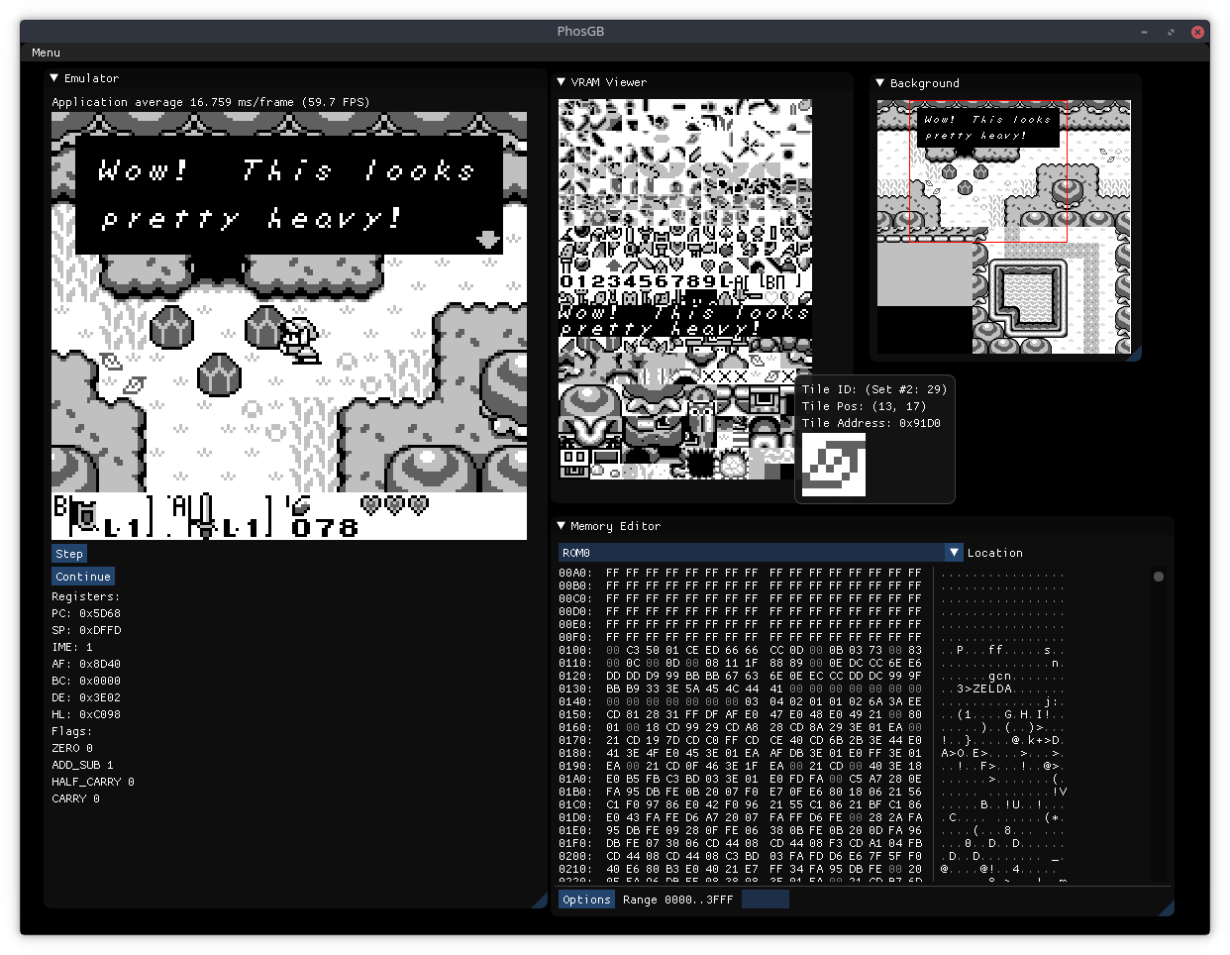Screen dimensions: 1230x955
Task: Click the IME: 1 line
Action: pyautogui.click(x=72, y=648)
